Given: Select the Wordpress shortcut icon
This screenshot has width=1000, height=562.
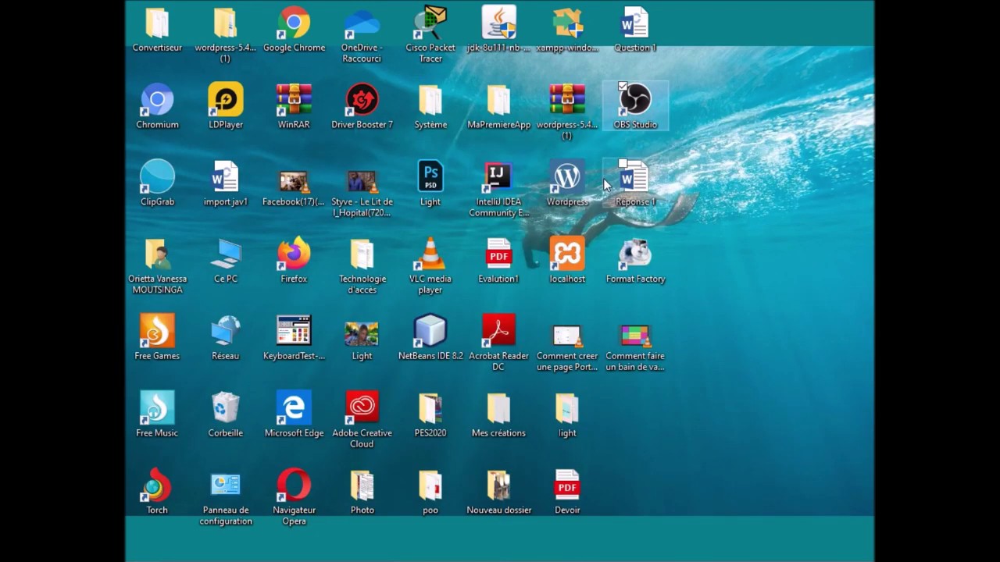Looking at the screenshot, I should (x=567, y=177).
